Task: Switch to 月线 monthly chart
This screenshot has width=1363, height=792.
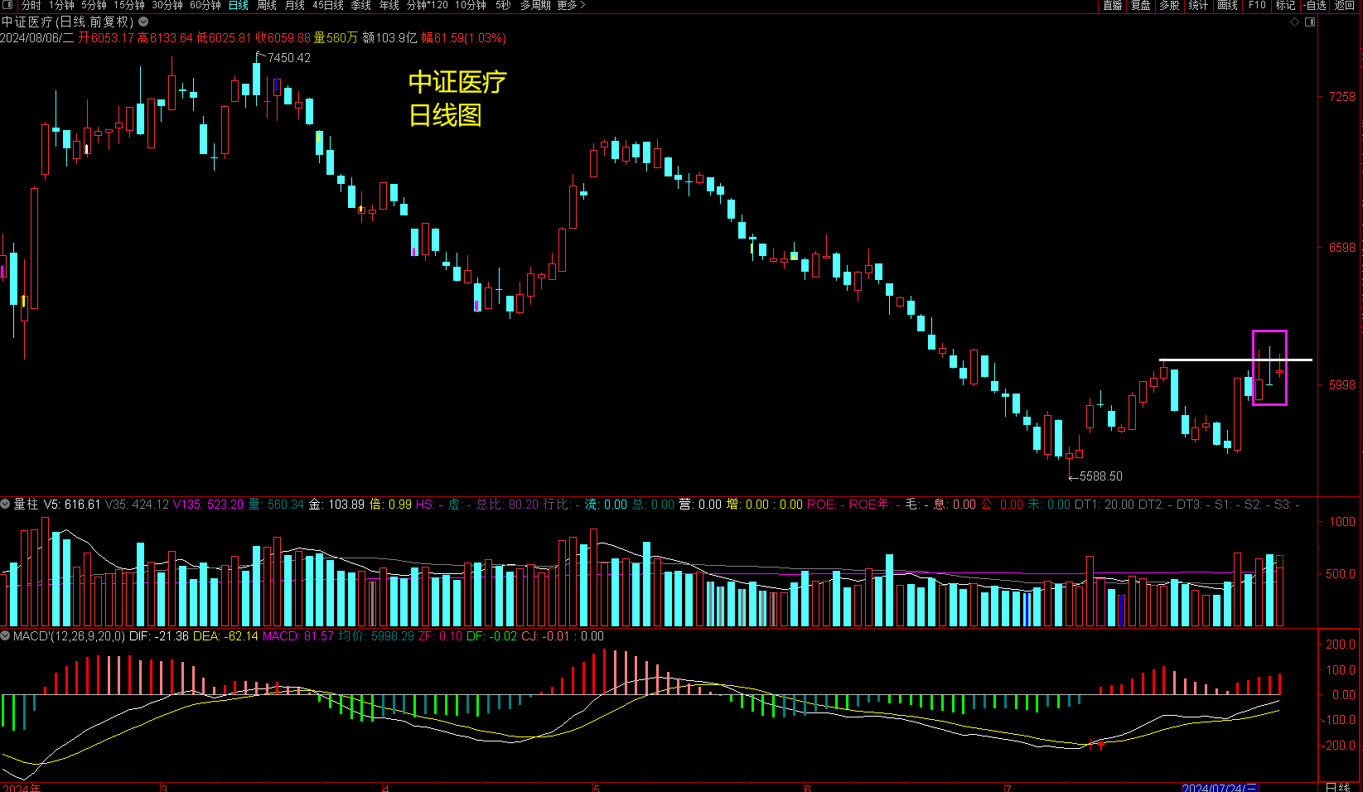Action: 295,5
